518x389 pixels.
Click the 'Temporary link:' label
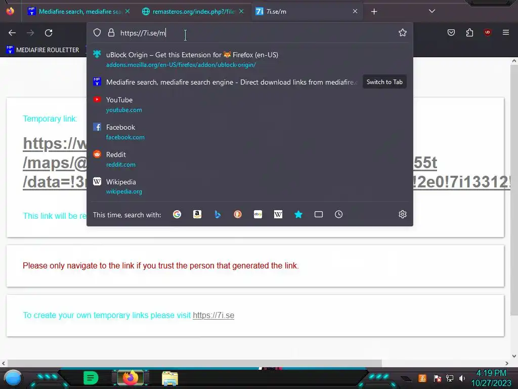point(50,119)
